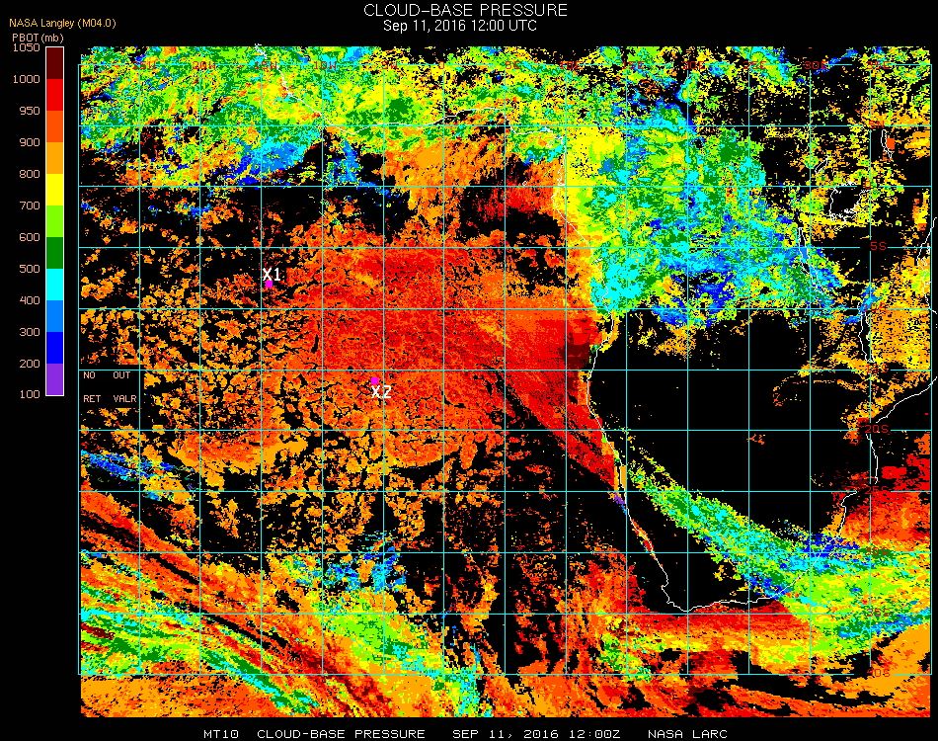Viewport: 938px width, 741px height.
Task: Click the '15W' longitude label at top
Action: 265,65
